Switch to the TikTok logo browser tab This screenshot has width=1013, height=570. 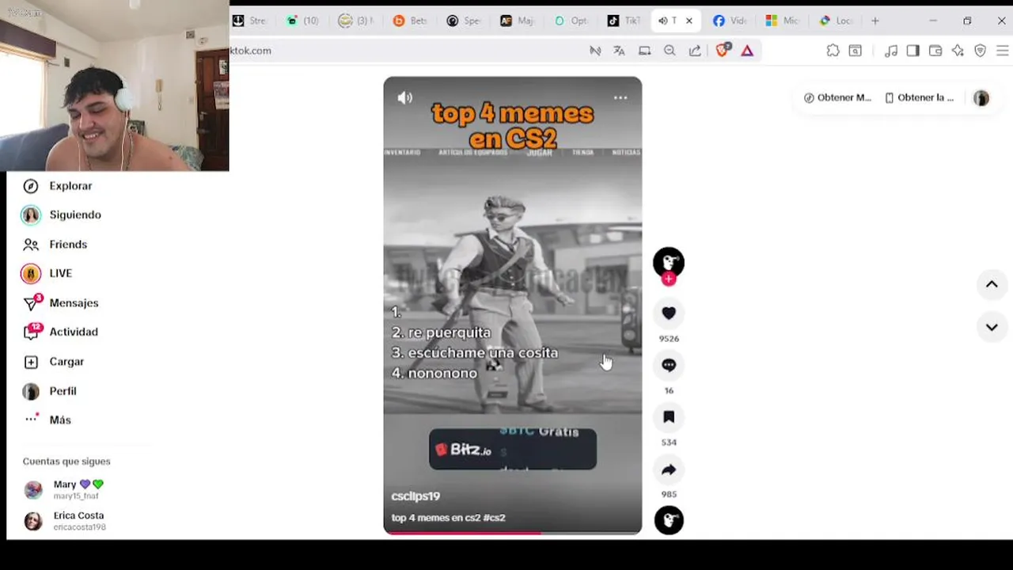point(623,21)
